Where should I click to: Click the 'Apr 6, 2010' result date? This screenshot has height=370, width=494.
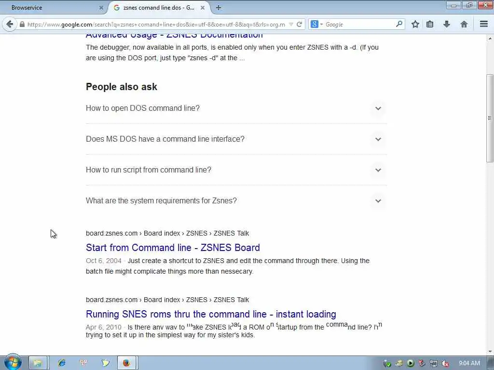tap(103, 327)
